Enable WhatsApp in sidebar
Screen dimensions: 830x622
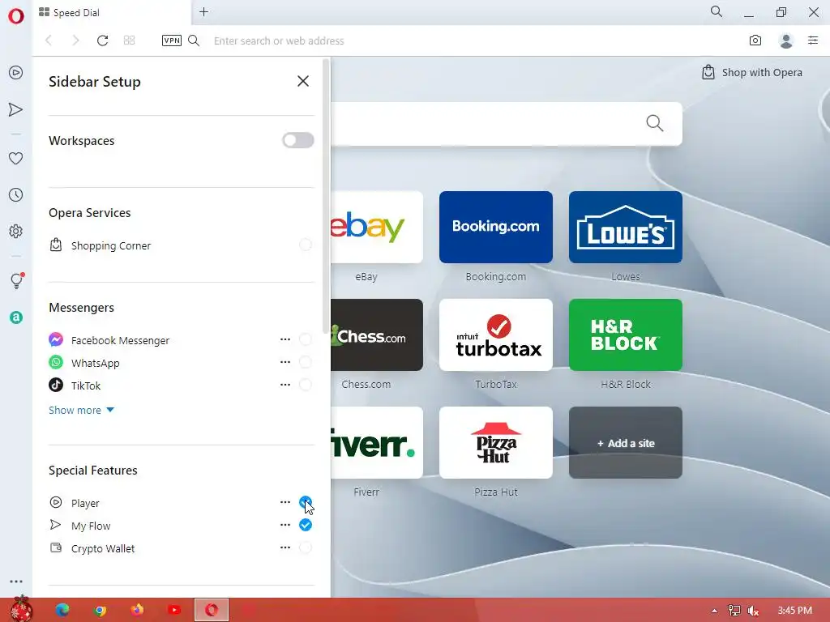click(x=306, y=362)
